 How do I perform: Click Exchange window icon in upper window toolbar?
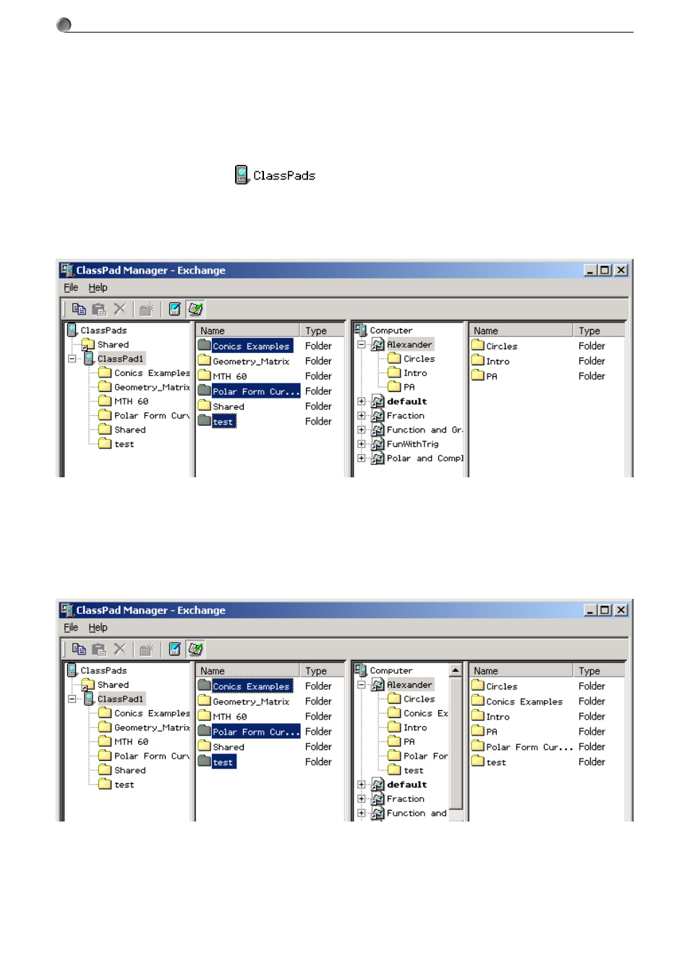[x=195, y=310]
